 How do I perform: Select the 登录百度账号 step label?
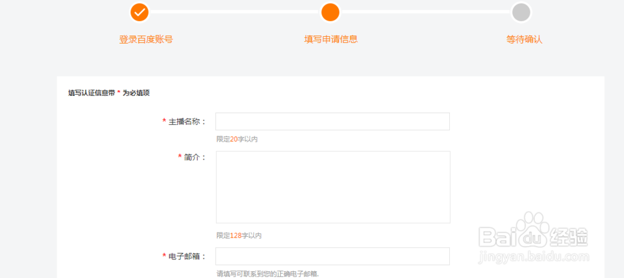pyautogui.click(x=146, y=40)
